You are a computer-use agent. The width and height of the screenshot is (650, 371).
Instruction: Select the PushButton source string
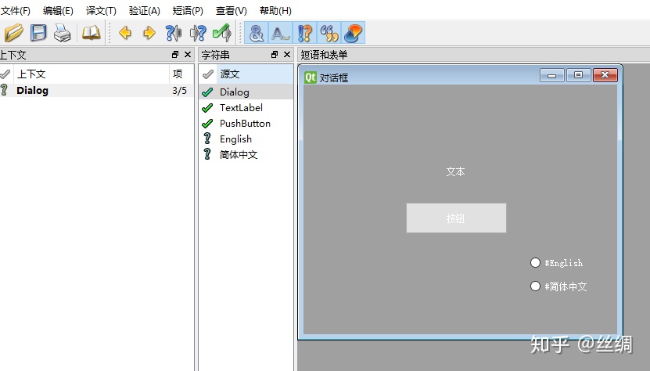[246, 123]
